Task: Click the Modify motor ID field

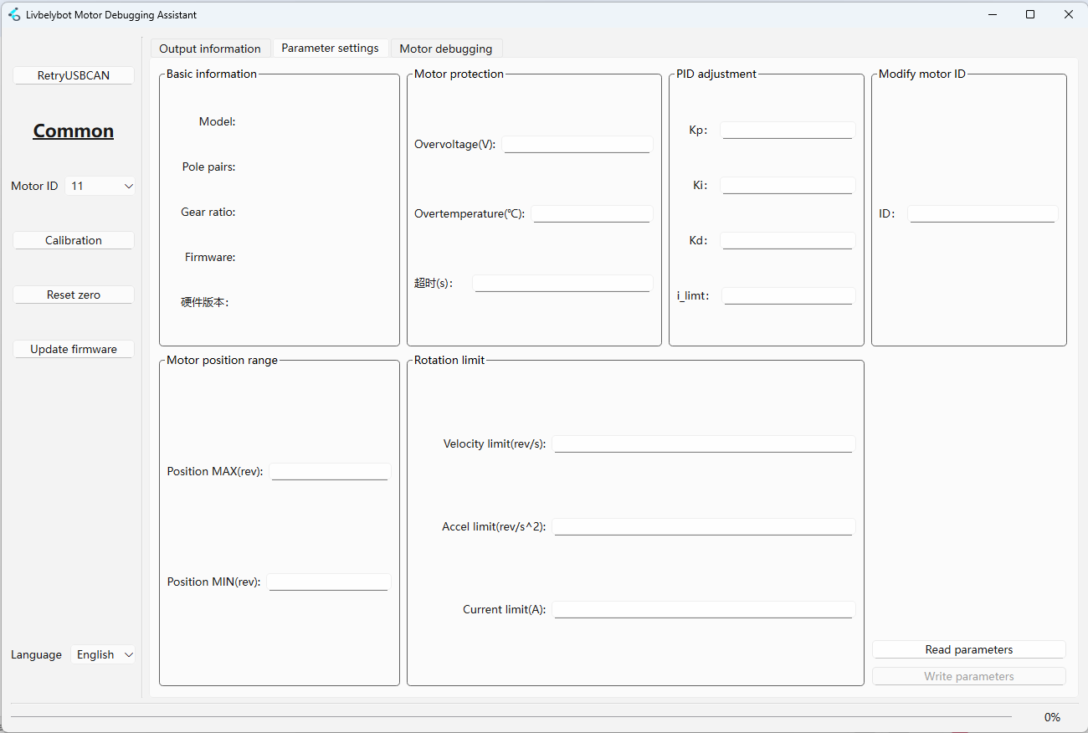Action: 982,213
